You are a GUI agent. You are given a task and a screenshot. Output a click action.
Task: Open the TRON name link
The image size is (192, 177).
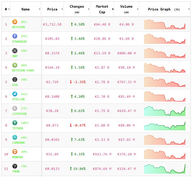coord(16,171)
